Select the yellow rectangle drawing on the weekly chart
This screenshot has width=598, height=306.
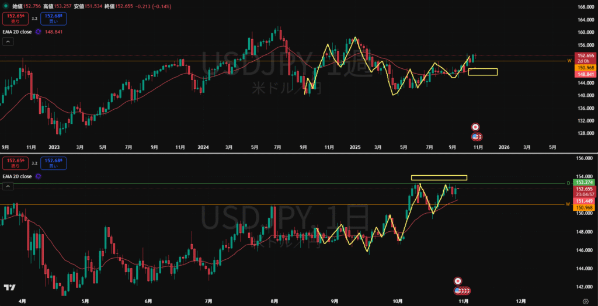point(483,72)
